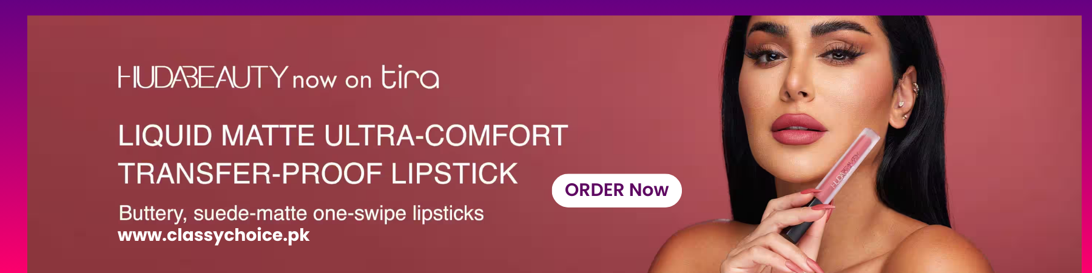Click the HUDABEAUTY brand logo
Viewport: 1092px width, 273px height.
point(203,78)
